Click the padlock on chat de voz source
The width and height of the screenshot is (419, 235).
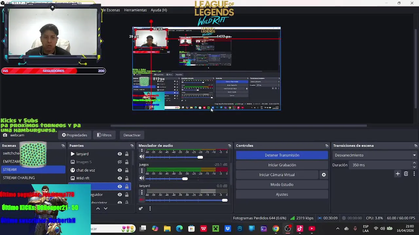click(x=127, y=170)
